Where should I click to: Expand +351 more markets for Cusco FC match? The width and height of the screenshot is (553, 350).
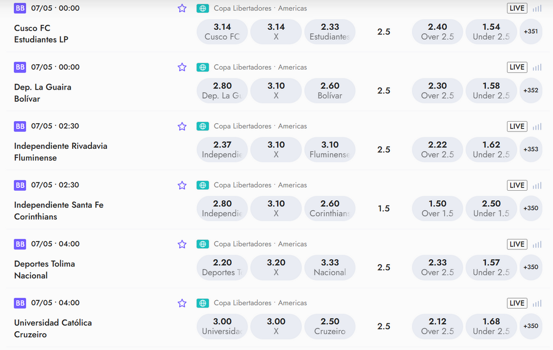(x=531, y=32)
